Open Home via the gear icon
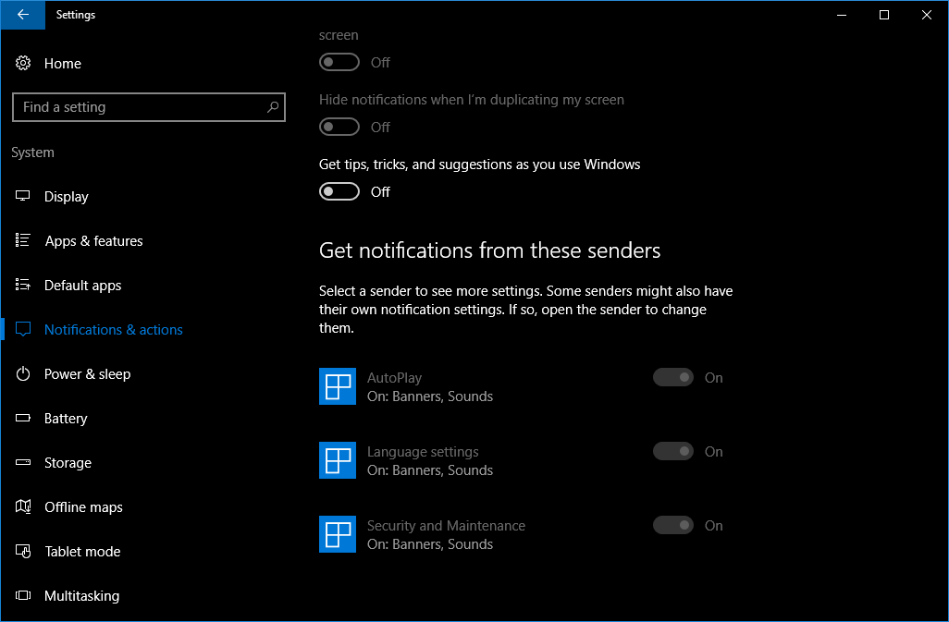The width and height of the screenshot is (949, 622). click(x=23, y=63)
